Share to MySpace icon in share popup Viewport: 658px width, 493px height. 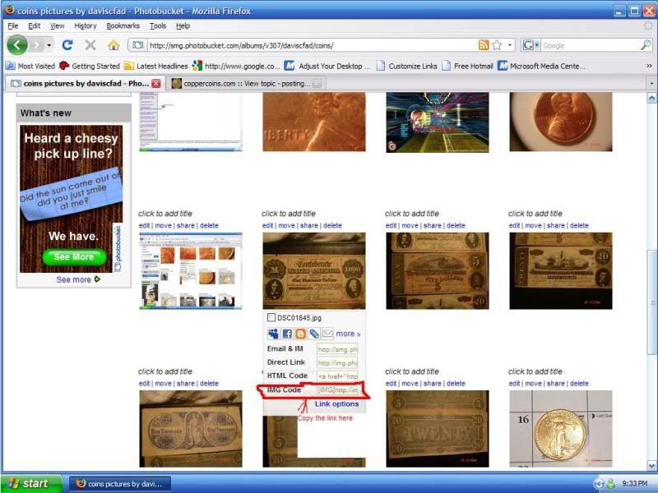pyautogui.click(x=273, y=334)
